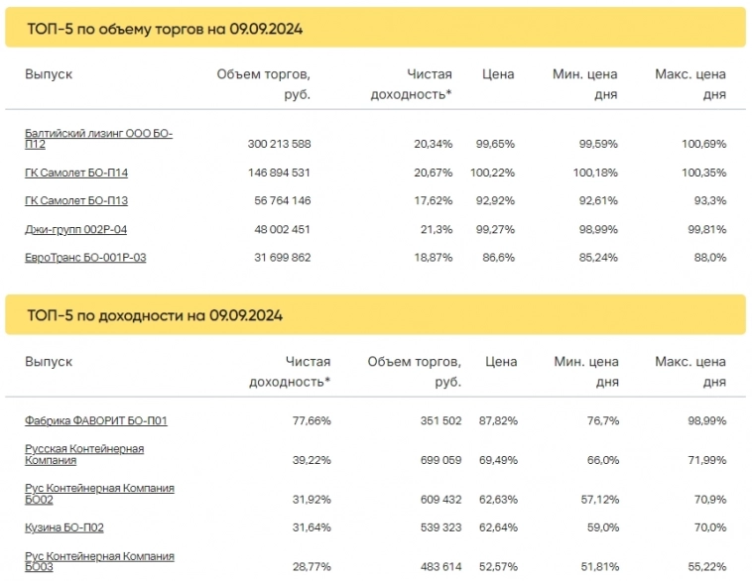Click the Рус Контейнерная Компания БО03 link
This screenshot has width=752, height=581.
coord(99,561)
